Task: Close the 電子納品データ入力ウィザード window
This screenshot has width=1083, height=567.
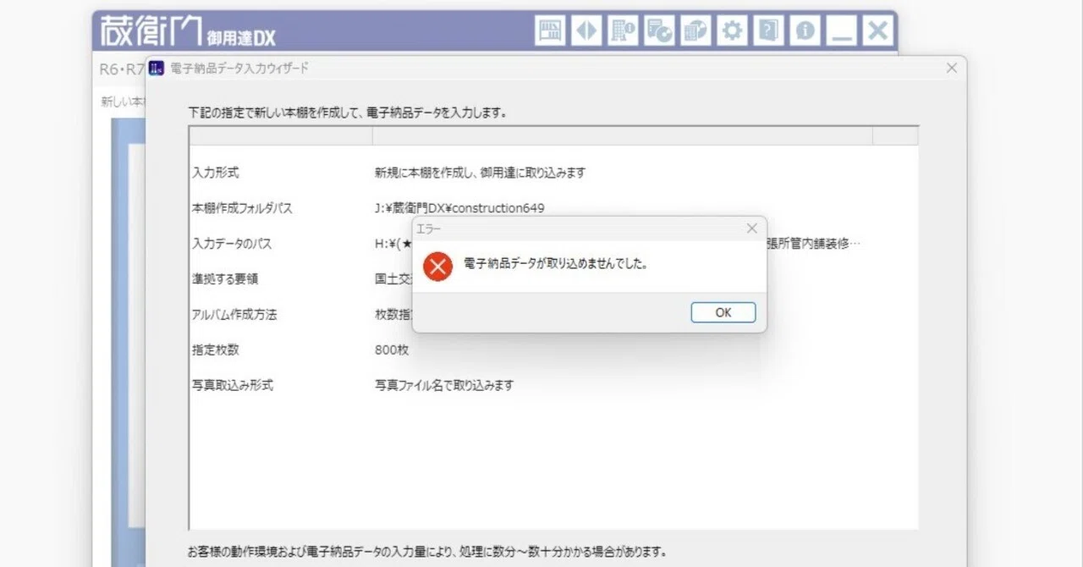Action: pyautogui.click(x=952, y=68)
